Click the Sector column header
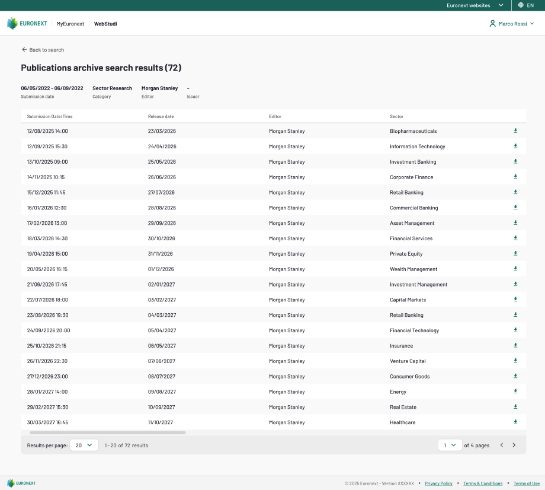545x490 pixels. click(x=396, y=117)
